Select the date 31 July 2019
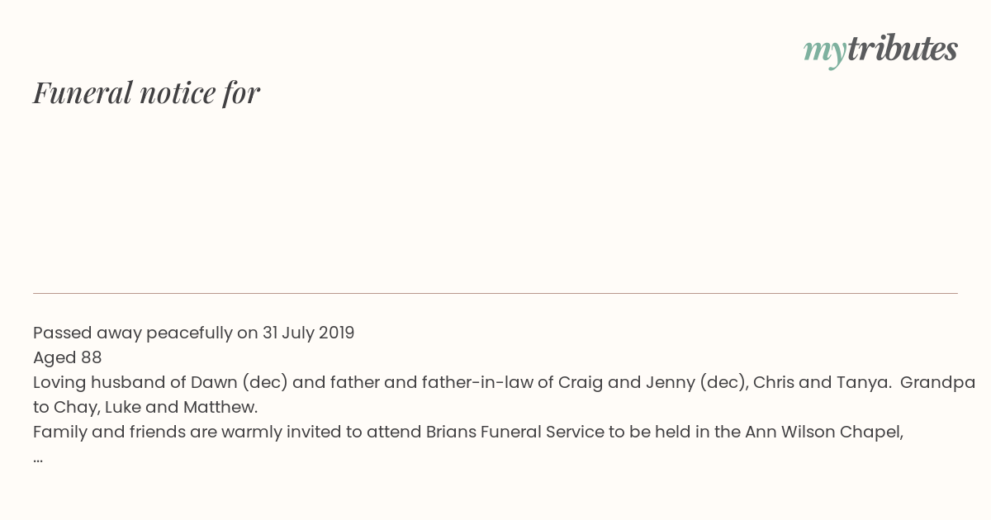This screenshot has width=991, height=520. (x=309, y=333)
